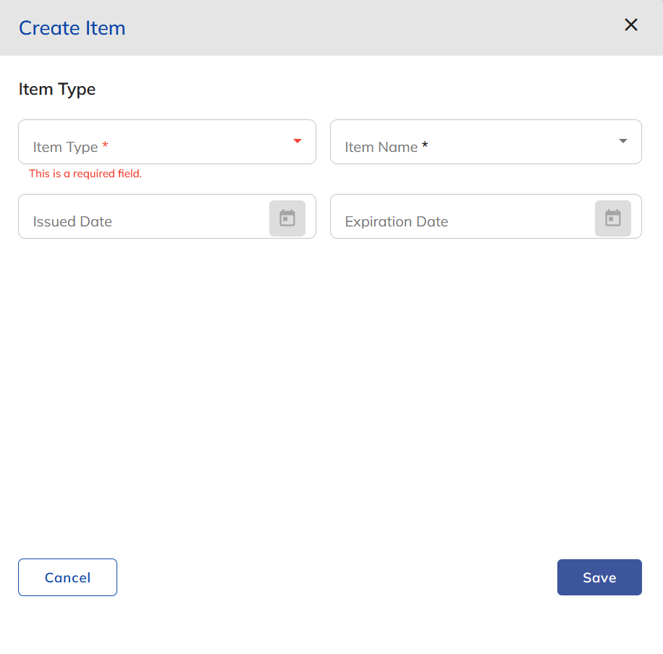Open the Expiration Date calendar picker
This screenshot has width=663, height=654.
(613, 218)
